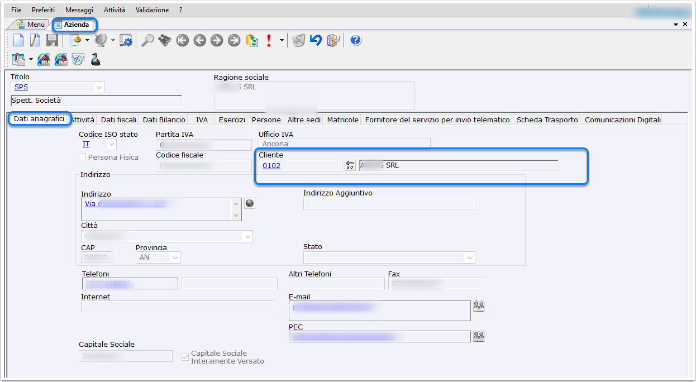Image resolution: width=696 pixels, height=382 pixels.
Task: Click the person in suit icon
Action: (x=96, y=59)
